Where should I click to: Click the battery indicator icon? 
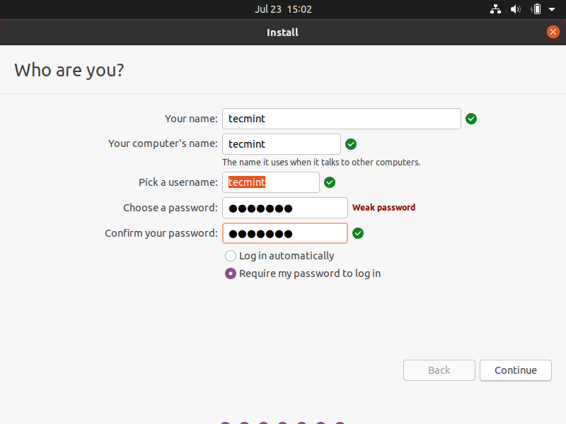(x=536, y=9)
